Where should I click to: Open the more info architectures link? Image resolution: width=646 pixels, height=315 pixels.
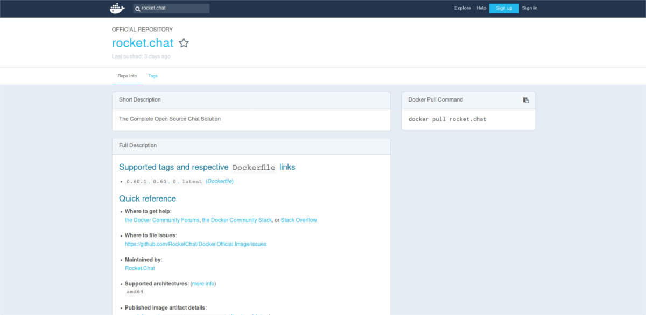[x=203, y=283]
